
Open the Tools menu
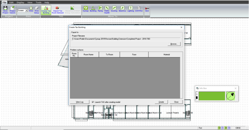tap(38, 2)
